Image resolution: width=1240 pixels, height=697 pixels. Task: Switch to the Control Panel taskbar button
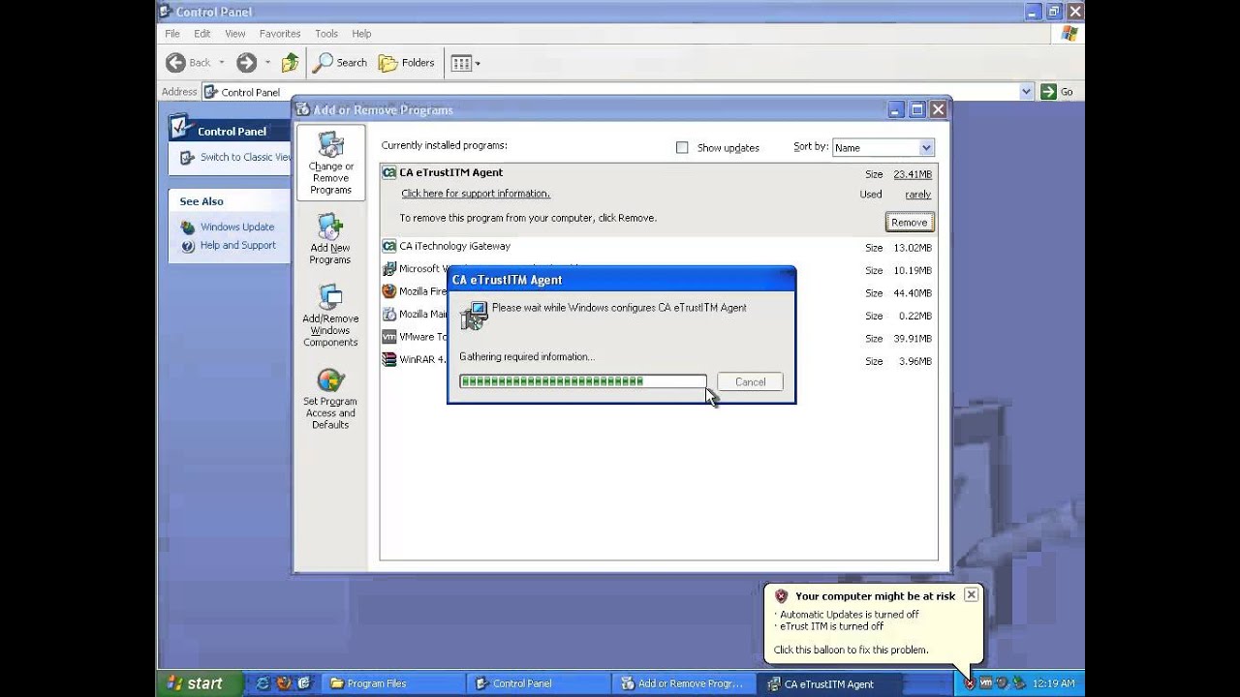point(538,683)
